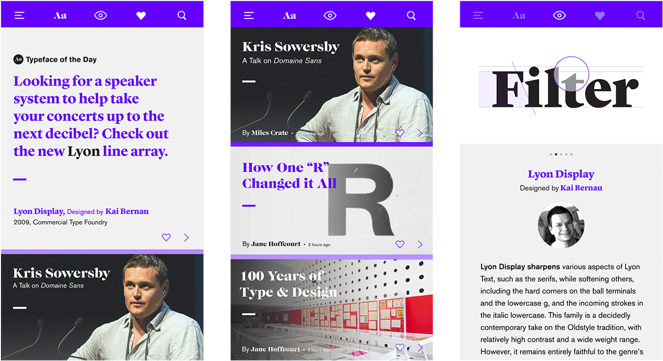Open 100 Years of Type & Design via chevron

[420, 348]
